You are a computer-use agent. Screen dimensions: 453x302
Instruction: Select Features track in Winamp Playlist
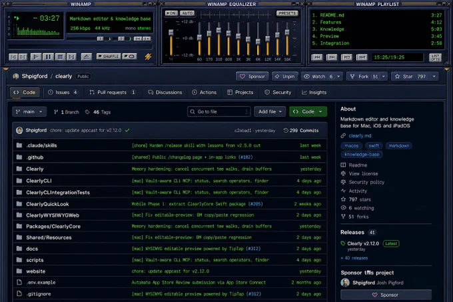click(x=377, y=22)
